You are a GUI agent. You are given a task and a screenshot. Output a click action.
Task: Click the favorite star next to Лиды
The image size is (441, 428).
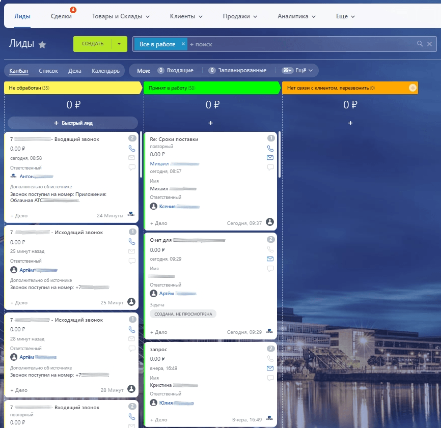[42, 44]
